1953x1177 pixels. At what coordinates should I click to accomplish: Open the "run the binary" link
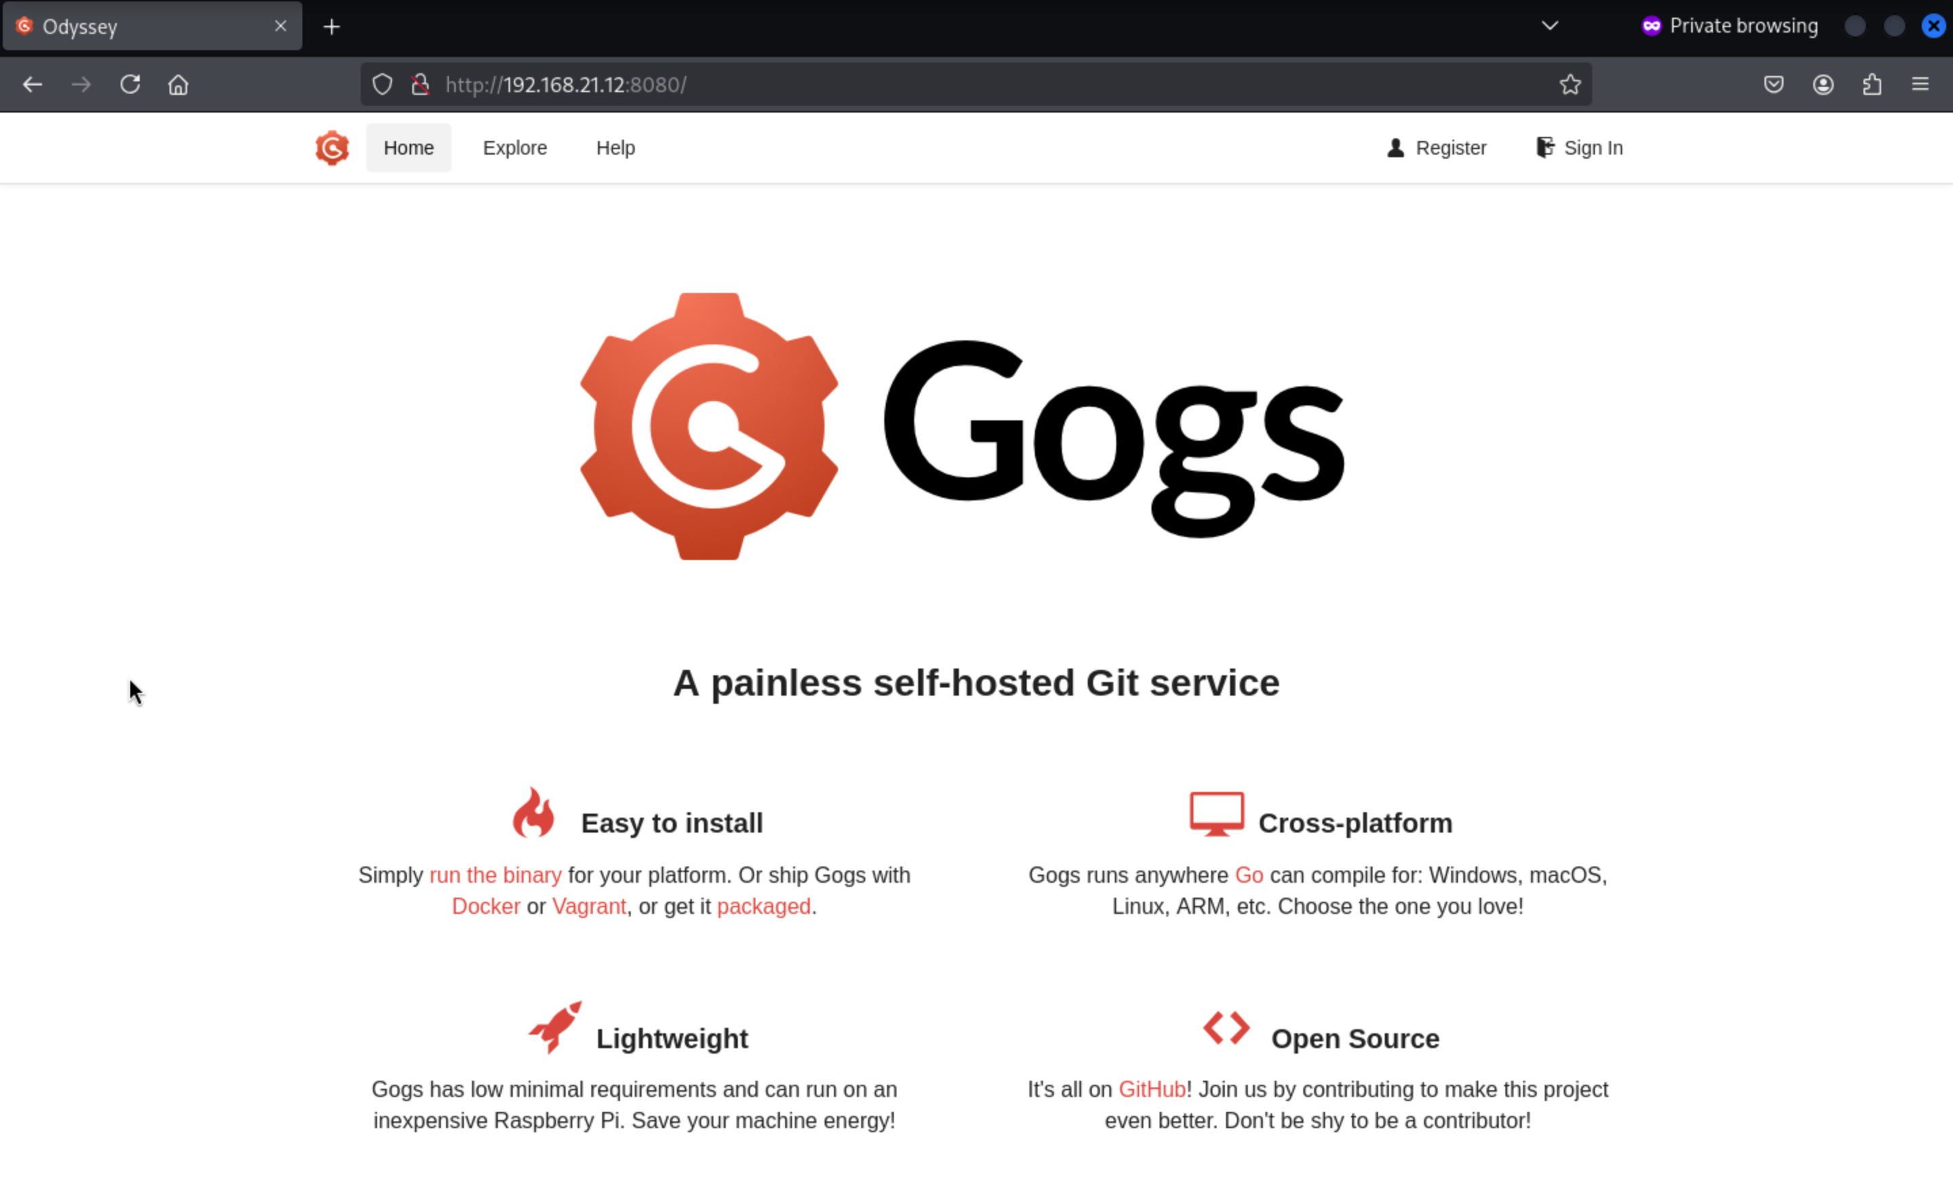click(x=496, y=875)
